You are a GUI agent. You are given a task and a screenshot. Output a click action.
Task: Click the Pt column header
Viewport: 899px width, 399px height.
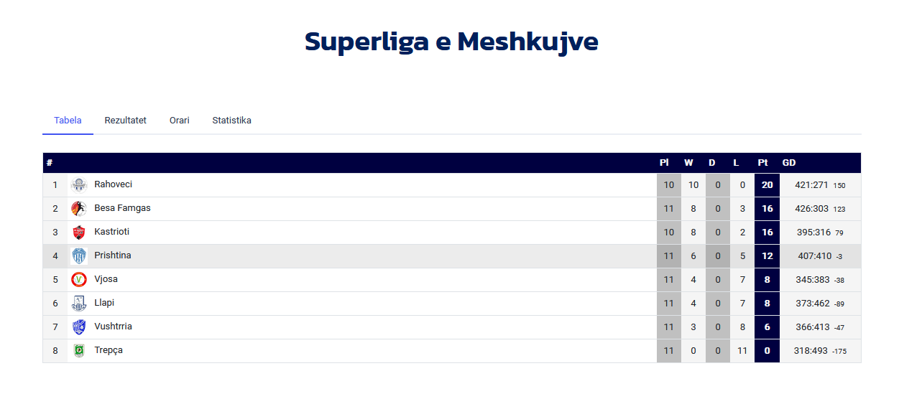pos(762,163)
